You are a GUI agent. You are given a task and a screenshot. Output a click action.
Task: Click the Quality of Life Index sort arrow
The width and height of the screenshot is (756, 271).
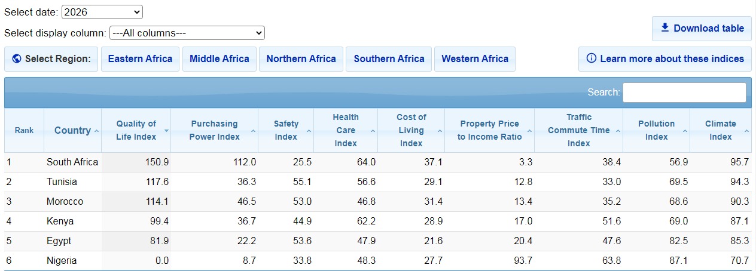point(166,131)
